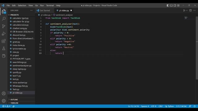
Task: Click sentiment_analyzer breadcrumb symbol
Action: tap(64, 15)
